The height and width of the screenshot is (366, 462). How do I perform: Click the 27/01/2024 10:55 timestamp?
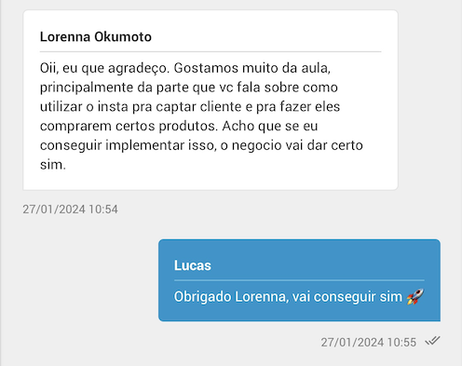(x=369, y=343)
